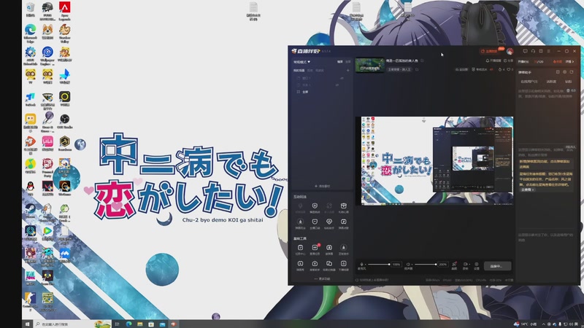Open the dropdown arrow next to speaker icon
Screen dimensions: 584x328
[x=412, y=265]
